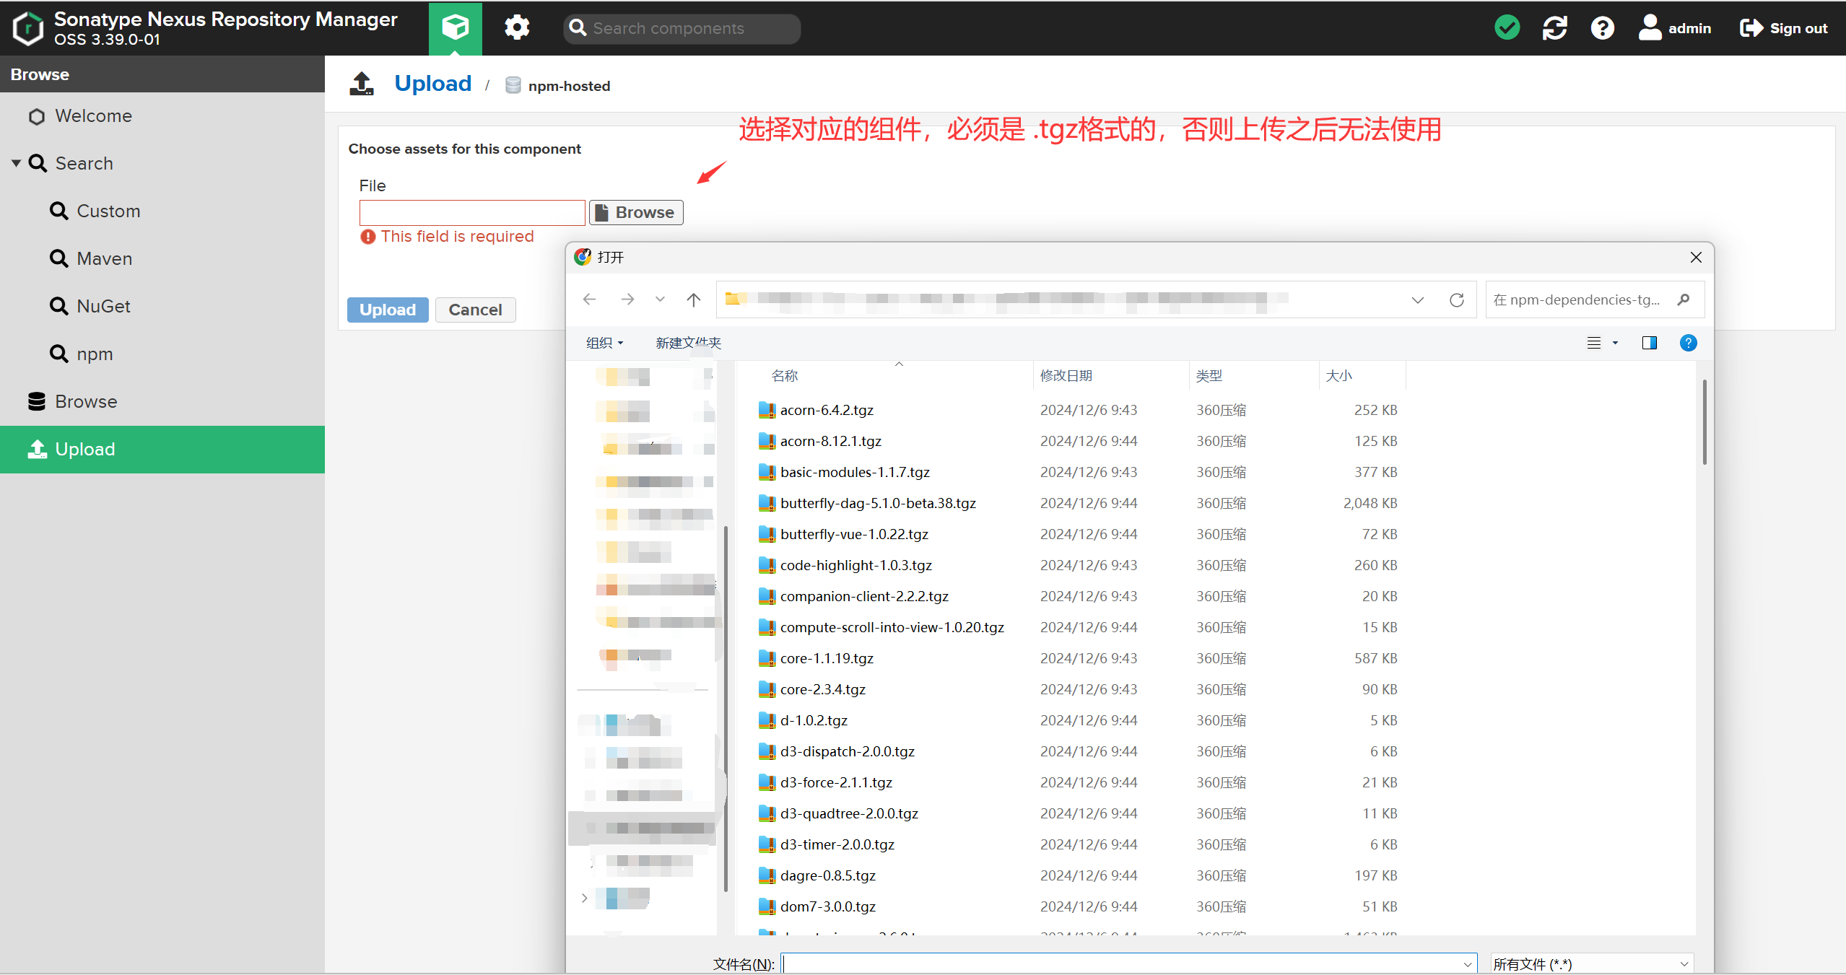
Task: Toggle the preview pane icon
Action: 1649,343
